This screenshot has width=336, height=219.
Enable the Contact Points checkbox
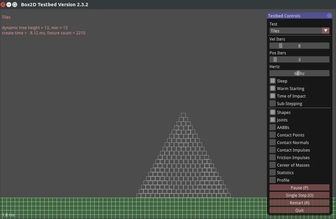(x=272, y=135)
